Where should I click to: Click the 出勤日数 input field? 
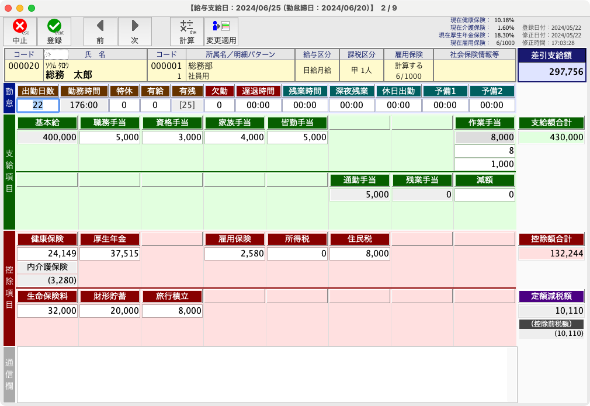(x=38, y=105)
